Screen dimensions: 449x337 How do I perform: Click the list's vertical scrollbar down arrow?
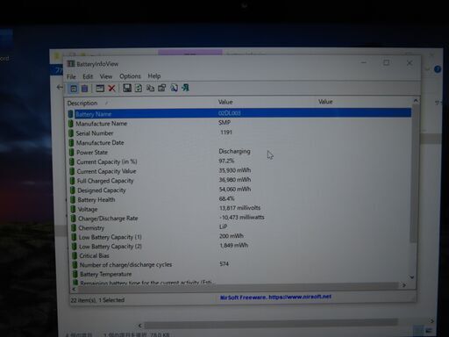pos(412,277)
